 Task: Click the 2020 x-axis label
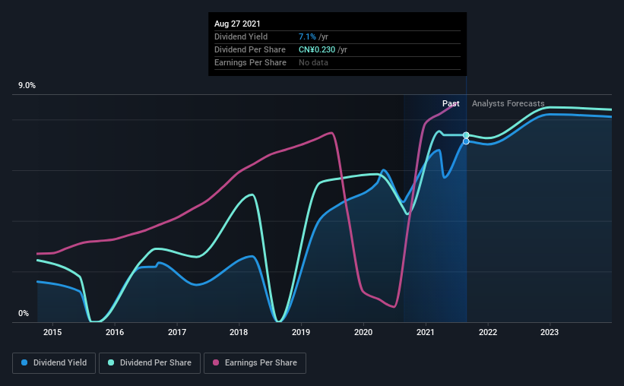coord(363,332)
